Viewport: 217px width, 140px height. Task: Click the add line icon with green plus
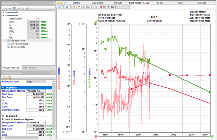coord(108,7)
